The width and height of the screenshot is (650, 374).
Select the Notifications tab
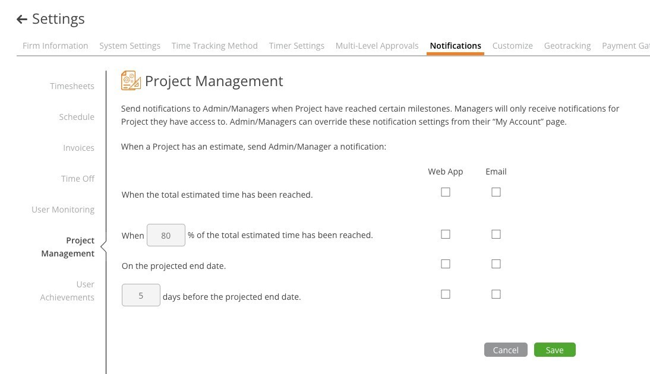(x=455, y=46)
